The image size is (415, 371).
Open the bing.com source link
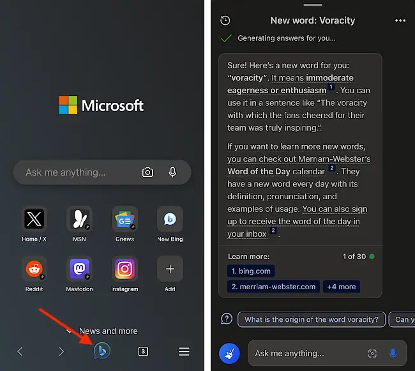(x=251, y=271)
